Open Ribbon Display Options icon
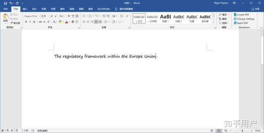Image resolution: width=264 pixels, height=133 pixels. click(x=234, y=3)
